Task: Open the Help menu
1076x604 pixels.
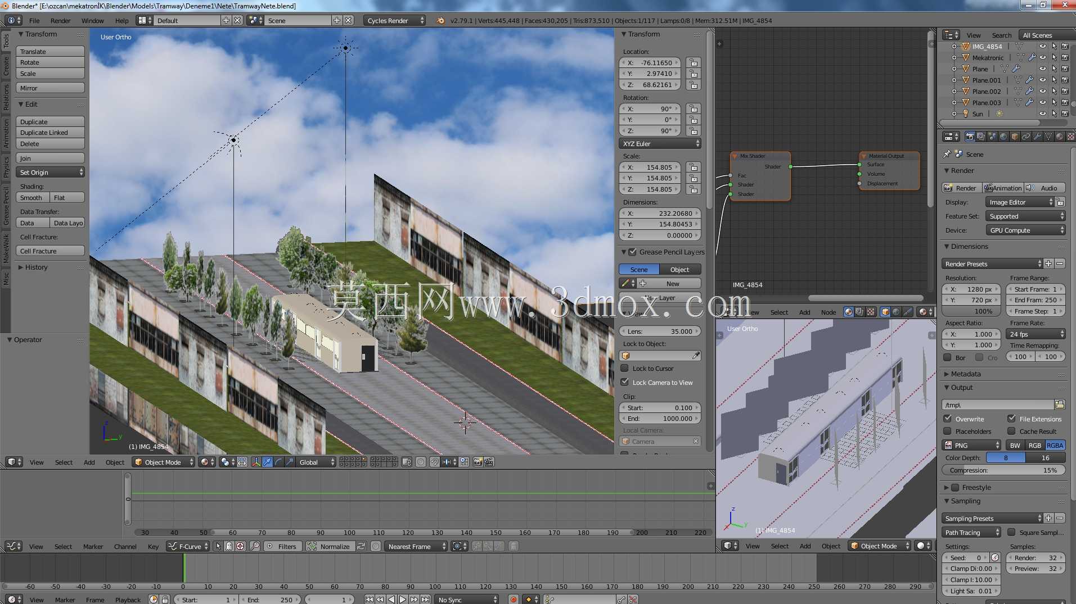Action: pos(121,21)
